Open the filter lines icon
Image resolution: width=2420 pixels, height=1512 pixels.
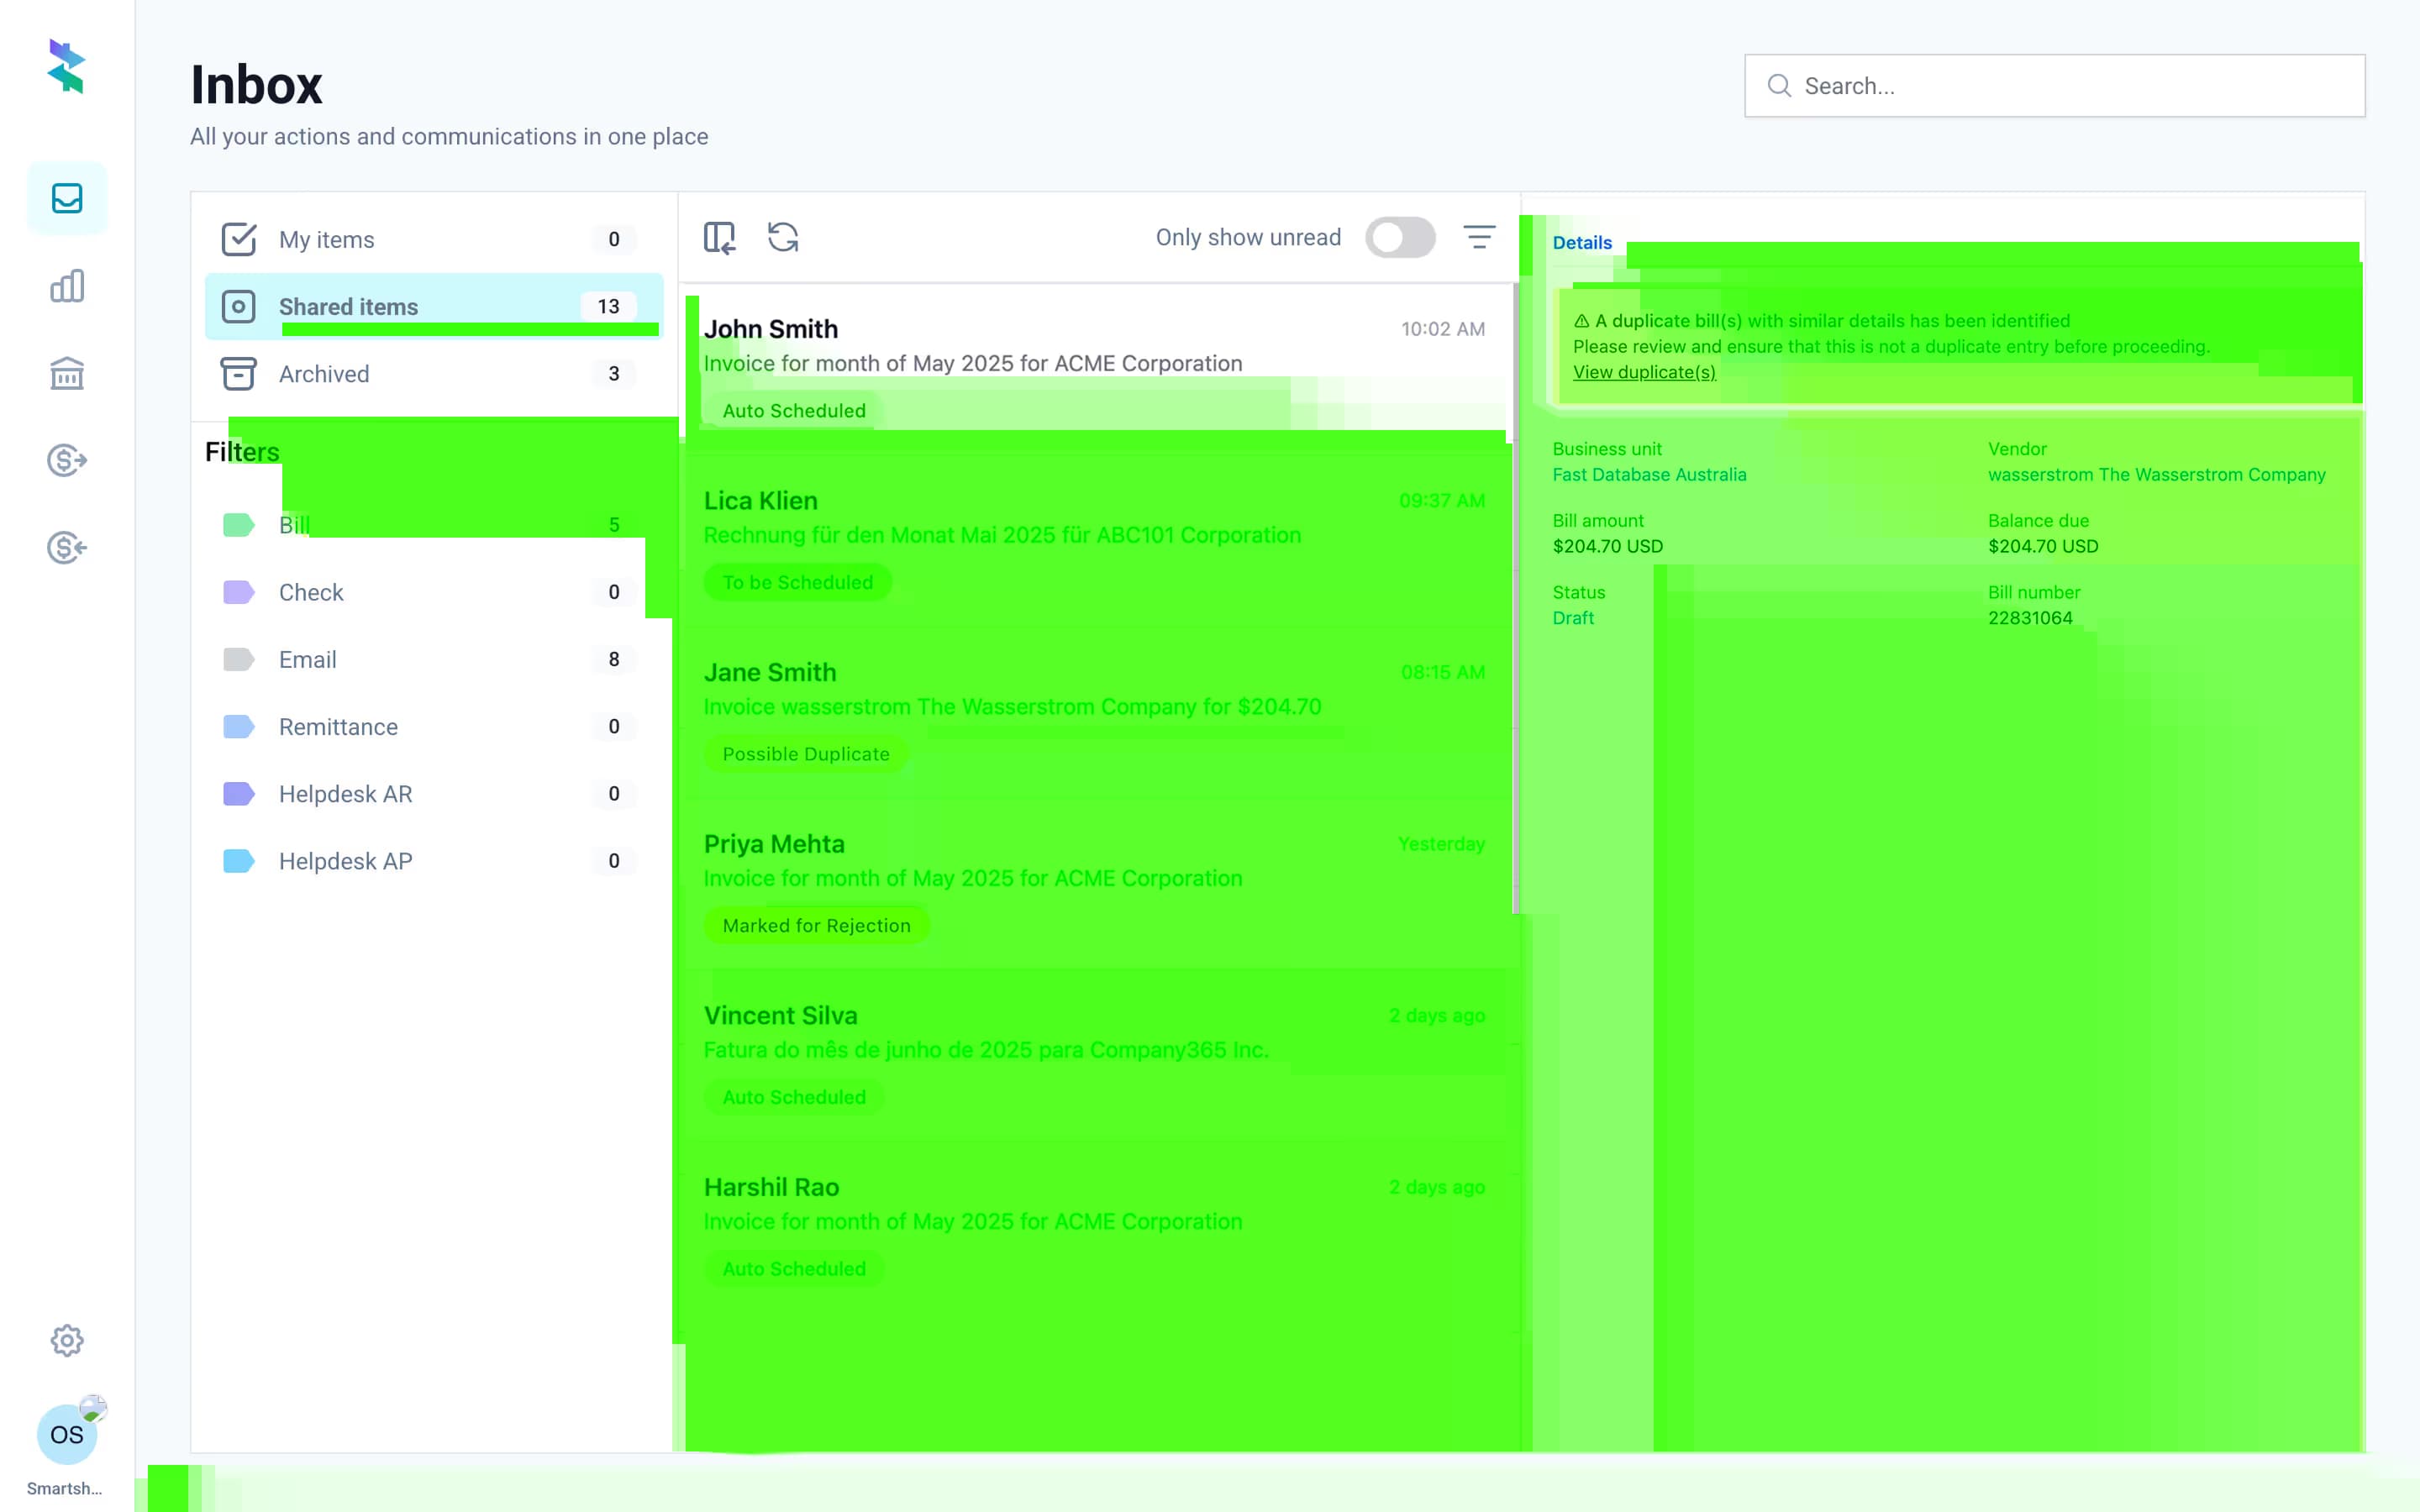1479,237
